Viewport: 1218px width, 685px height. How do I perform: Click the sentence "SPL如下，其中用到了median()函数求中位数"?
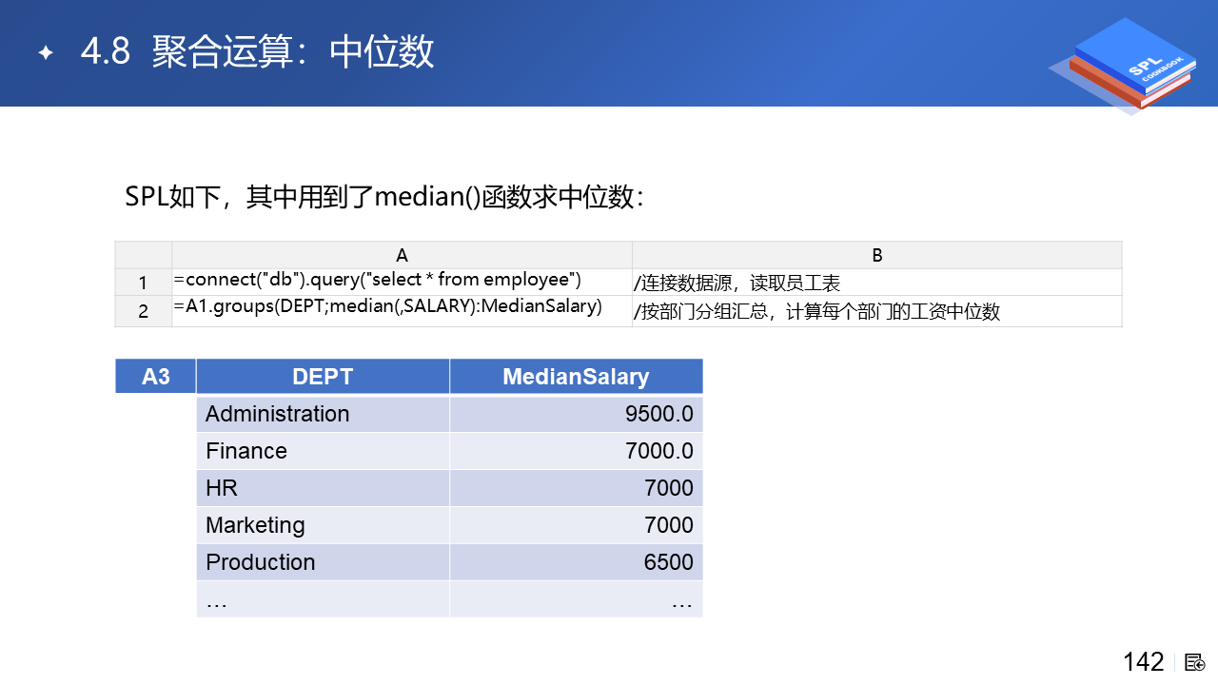point(384,197)
